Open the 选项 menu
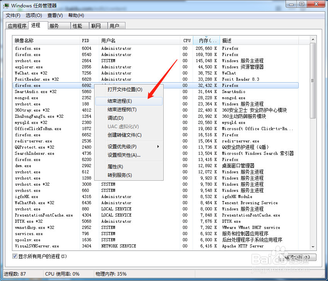328x281 pixels. (34, 15)
